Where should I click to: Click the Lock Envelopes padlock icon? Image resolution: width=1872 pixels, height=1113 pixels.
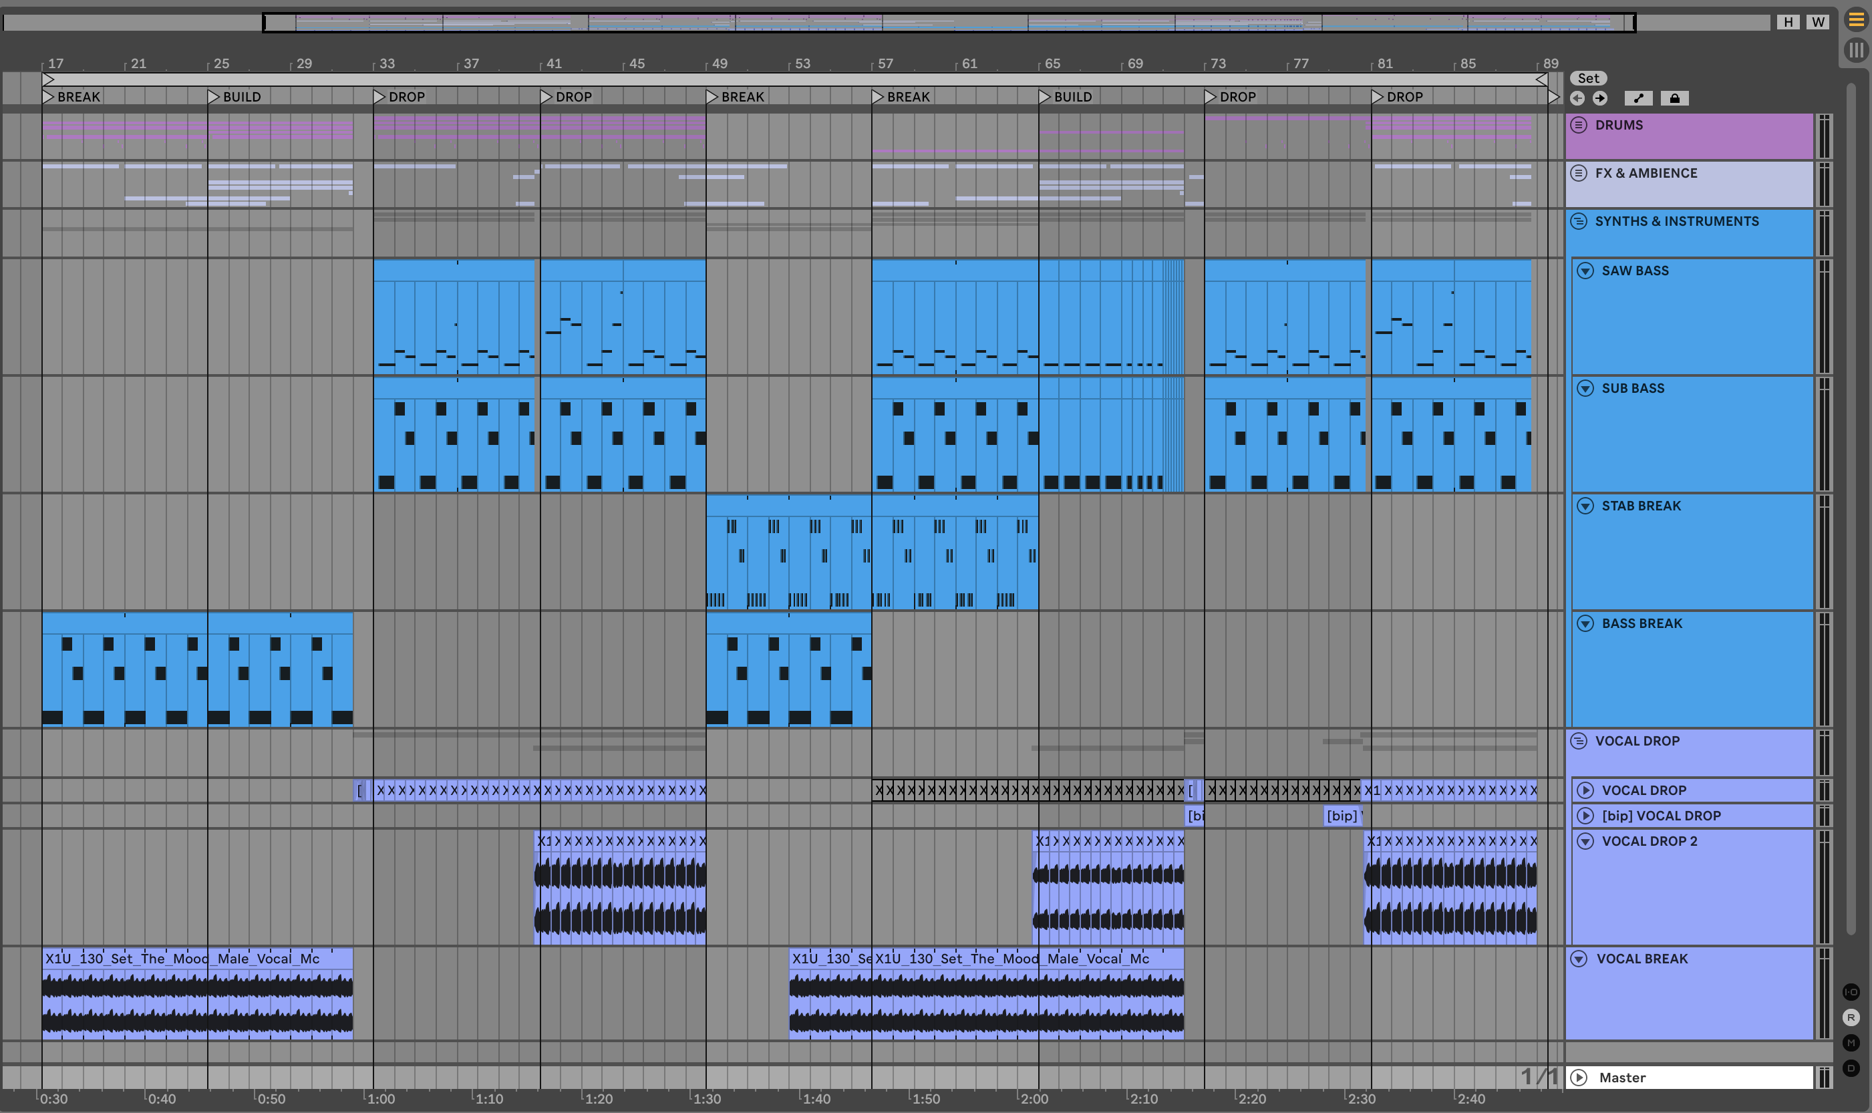click(x=1674, y=98)
